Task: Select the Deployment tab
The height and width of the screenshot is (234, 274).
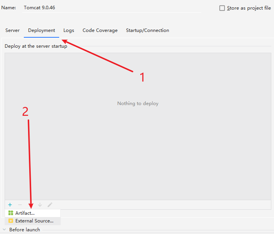Action: click(42, 30)
